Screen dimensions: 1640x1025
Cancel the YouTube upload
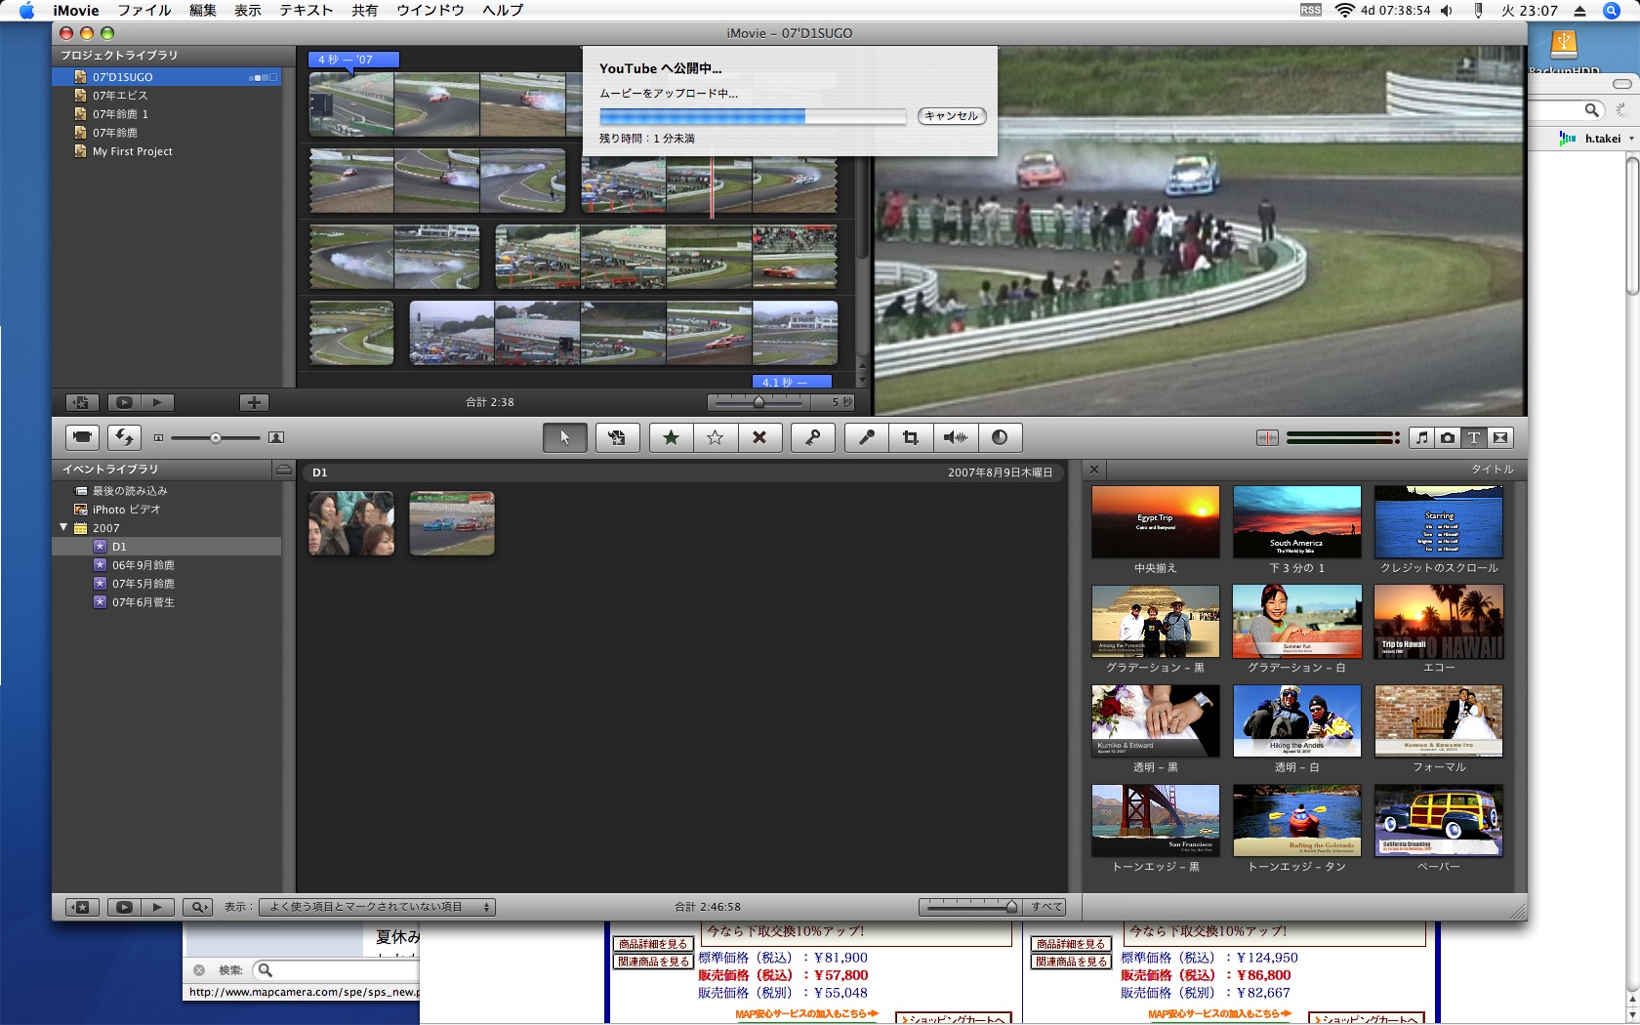pyautogui.click(x=952, y=116)
